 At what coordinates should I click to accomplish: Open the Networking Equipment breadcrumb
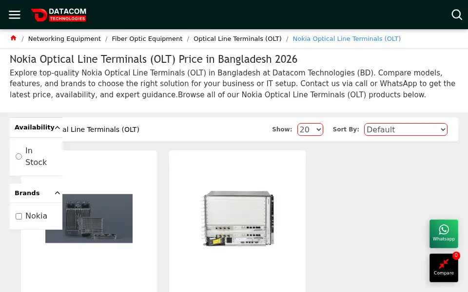point(64,39)
